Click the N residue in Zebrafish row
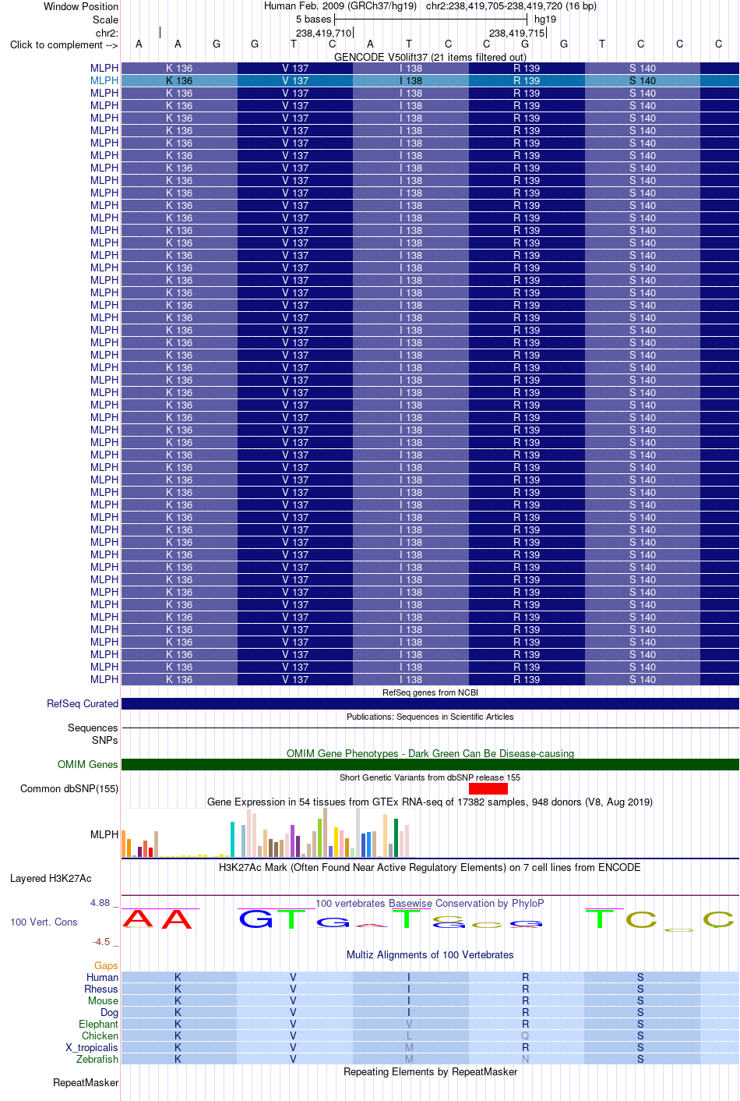This screenshot has width=740, height=1101. pyautogui.click(x=525, y=1059)
